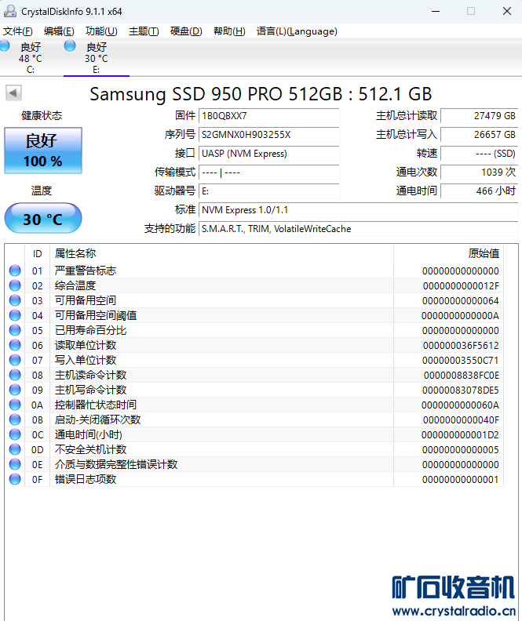Screen dimensions: 522x621
Task: Click status orb for 严重警告标志 attribute
Action: [15, 271]
